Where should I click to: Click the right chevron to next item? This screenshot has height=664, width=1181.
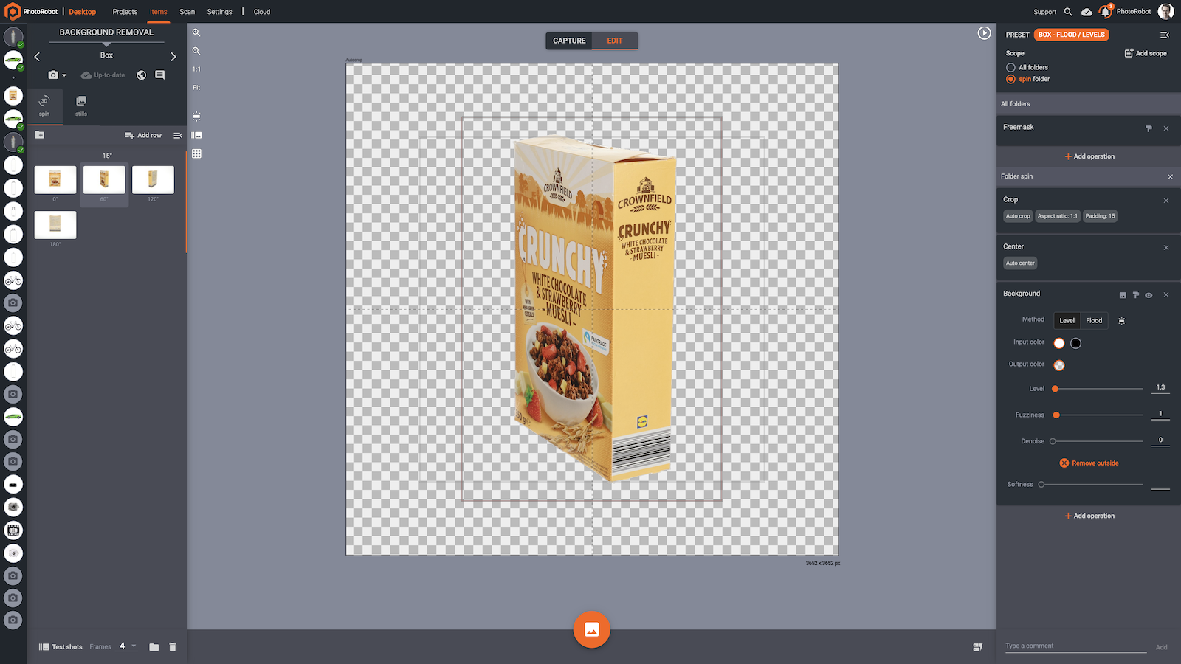click(173, 56)
